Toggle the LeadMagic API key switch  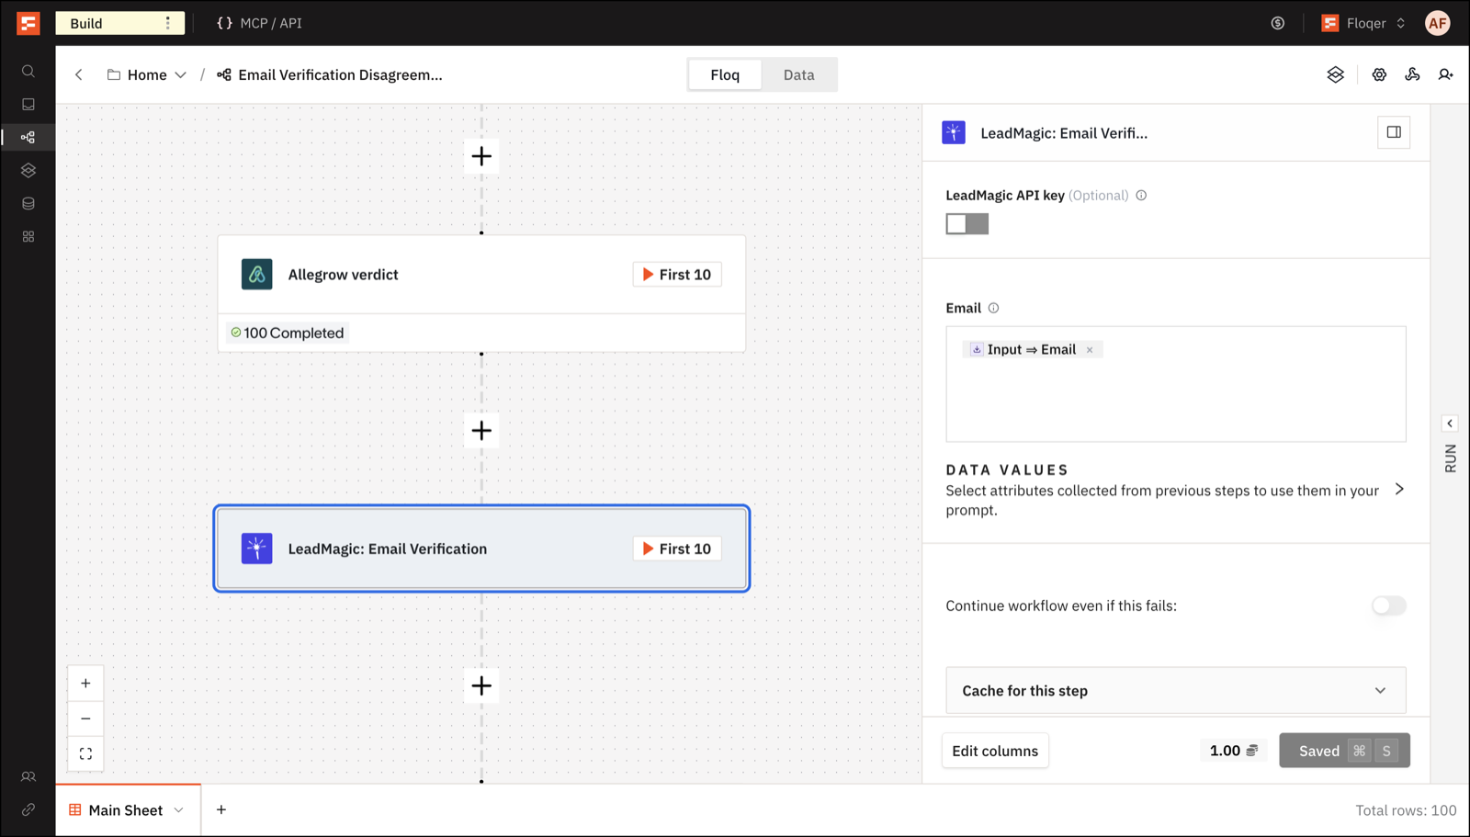tap(967, 224)
